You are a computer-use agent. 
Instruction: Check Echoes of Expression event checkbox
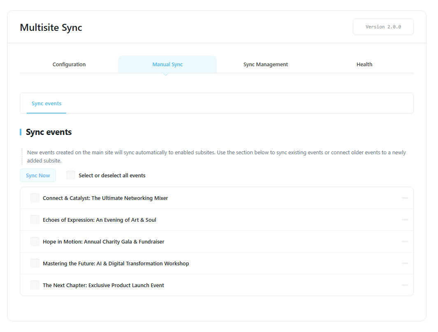[x=35, y=219]
